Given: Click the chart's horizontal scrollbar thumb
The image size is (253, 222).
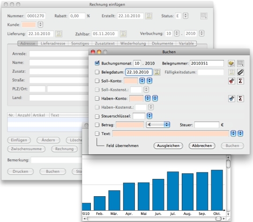Looking at the screenshot, I should [218, 219].
